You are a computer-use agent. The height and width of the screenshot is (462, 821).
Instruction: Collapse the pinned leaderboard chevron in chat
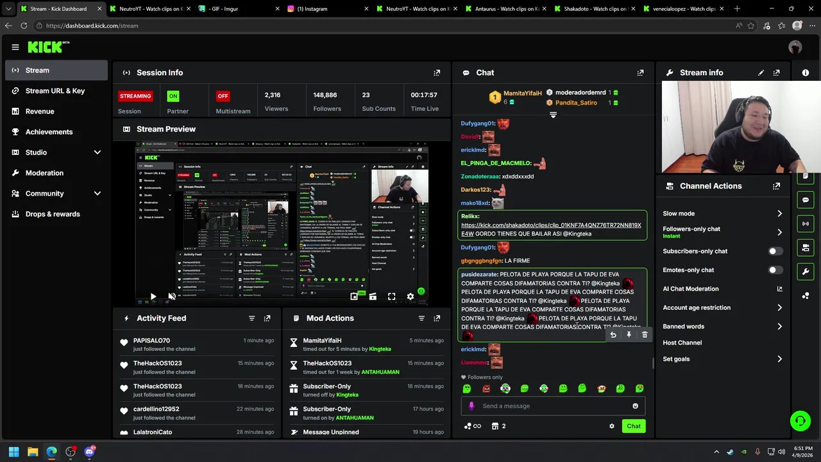[x=553, y=115]
